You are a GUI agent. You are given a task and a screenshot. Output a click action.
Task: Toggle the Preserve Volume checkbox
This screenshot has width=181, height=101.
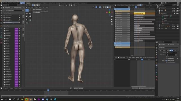coord(167,57)
